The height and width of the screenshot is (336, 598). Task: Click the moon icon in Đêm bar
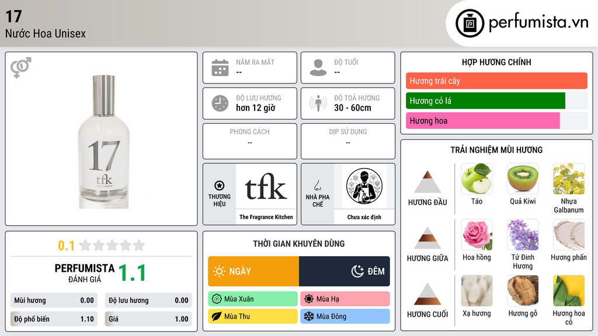(x=357, y=271)
